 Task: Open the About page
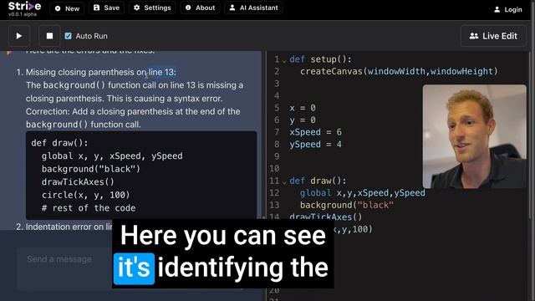200,8
